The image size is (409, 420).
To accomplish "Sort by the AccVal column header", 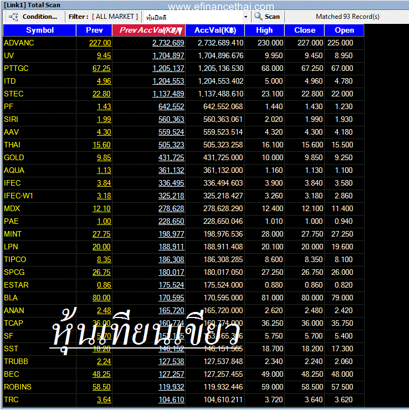I will 215,30.
